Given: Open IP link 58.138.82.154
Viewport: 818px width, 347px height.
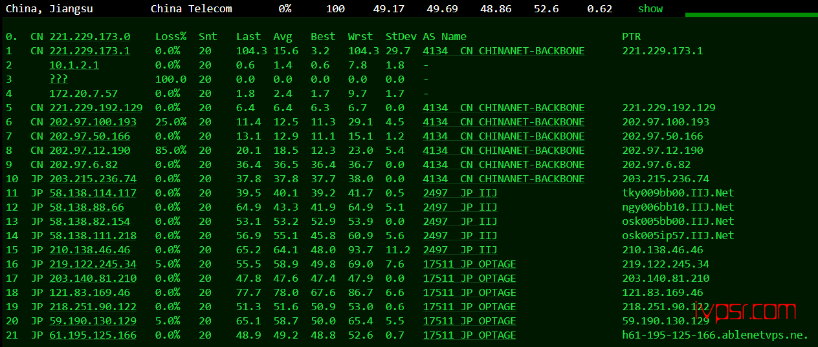Looking at the screenshot, I should coord(90,221).
